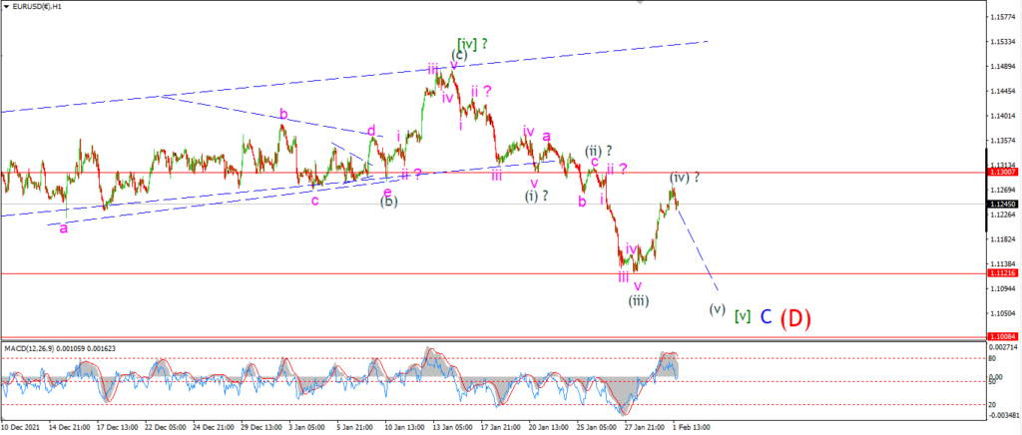Select the green [v] wave label
Image resolution: width=1022 pixels, height=435 pixels.
[x=742, y=316]
